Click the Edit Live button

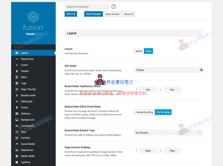point(71,14)
